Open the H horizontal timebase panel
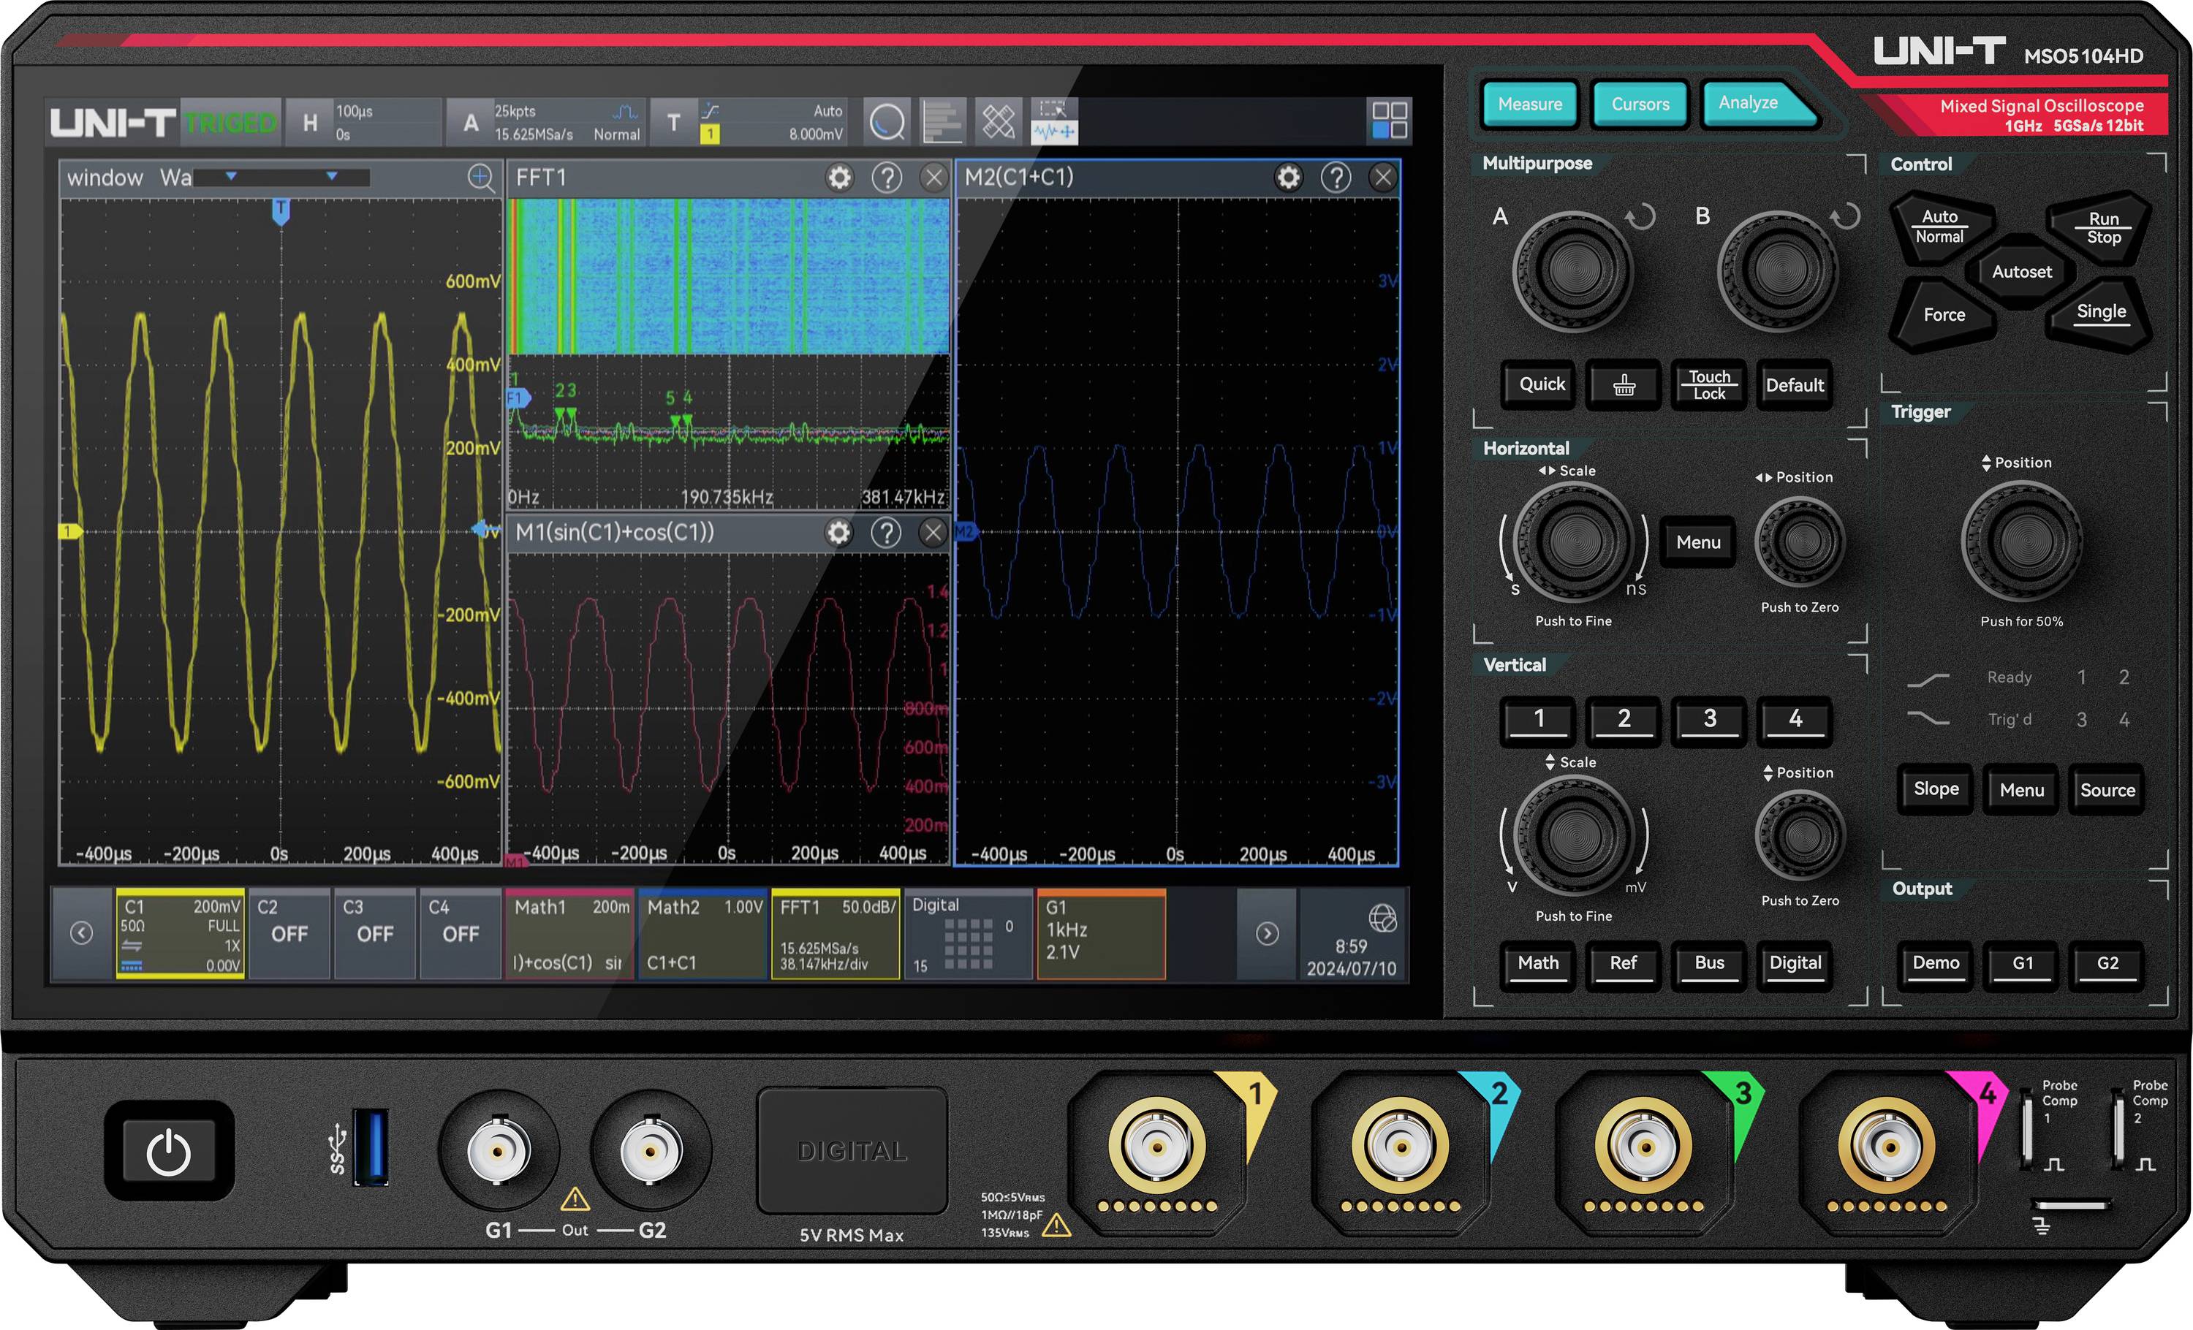2193x1330 pixels. tap(363, 123)
